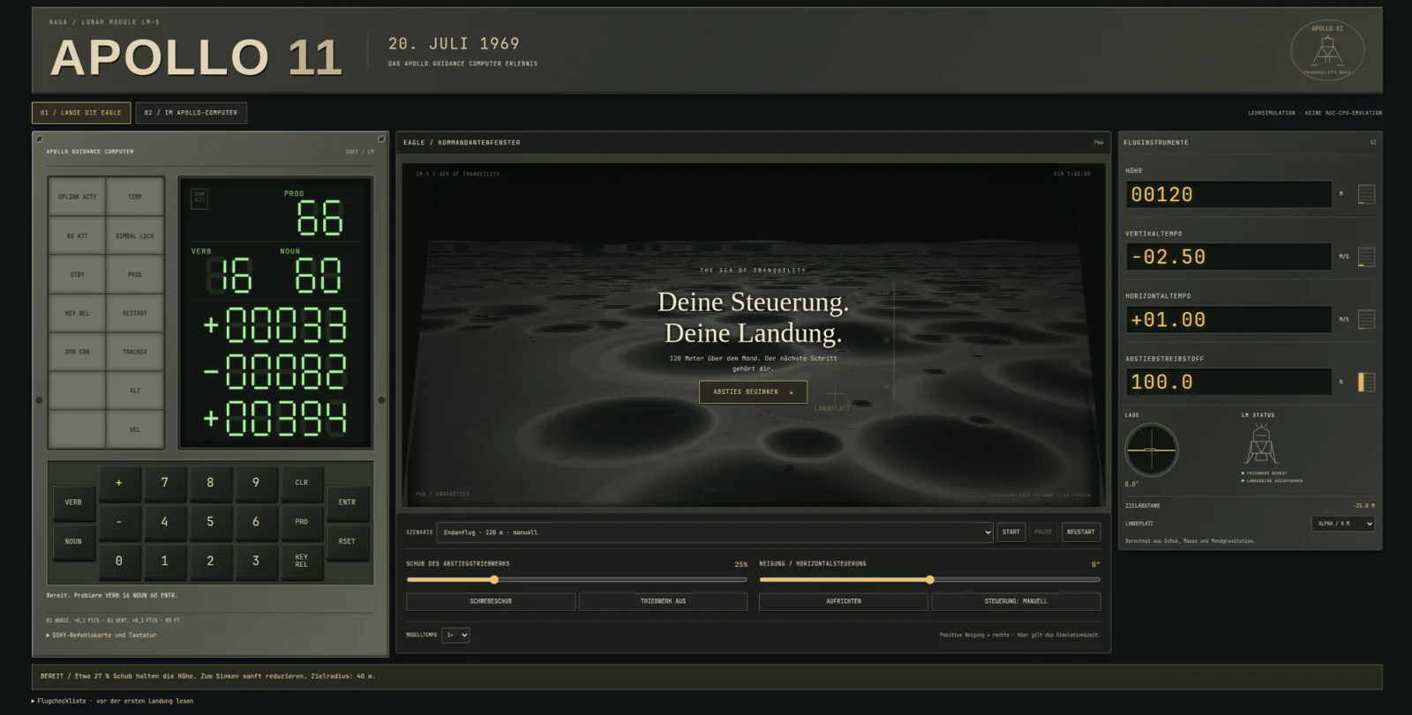The image size is (1412, 715).
Task: Click the Apollo XI Tranquility Base emblem
Action: (1327, 50)
